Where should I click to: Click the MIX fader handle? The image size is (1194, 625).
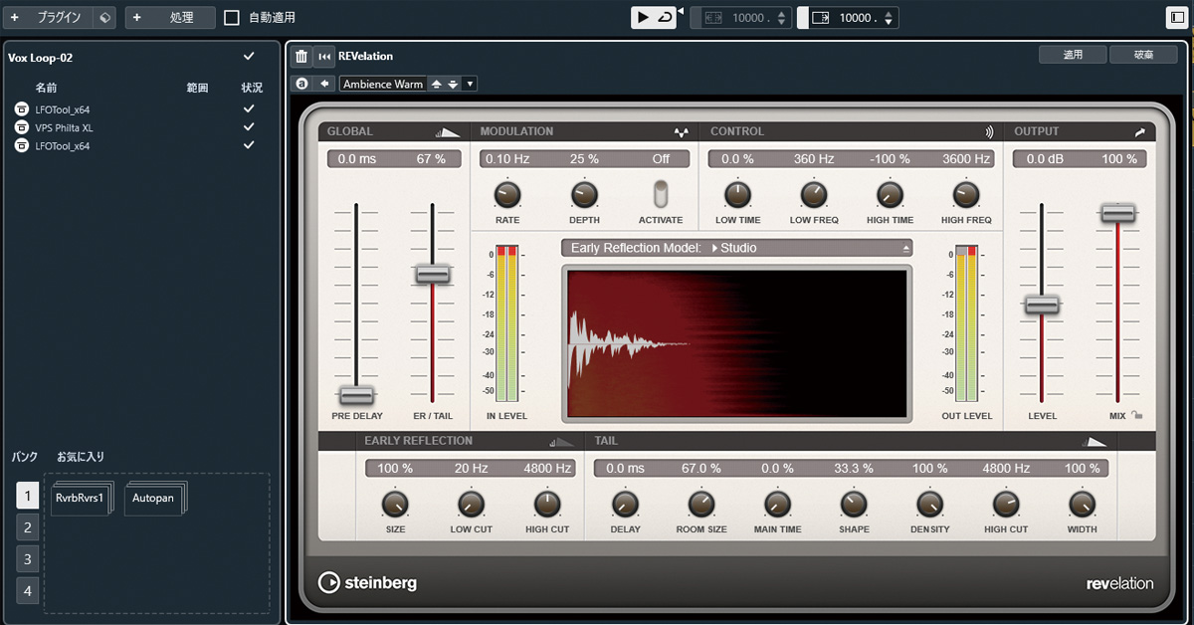click(1118, 212)
